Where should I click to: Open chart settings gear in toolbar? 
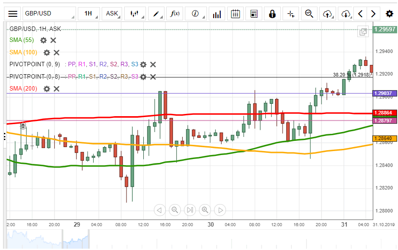[389, 14]
